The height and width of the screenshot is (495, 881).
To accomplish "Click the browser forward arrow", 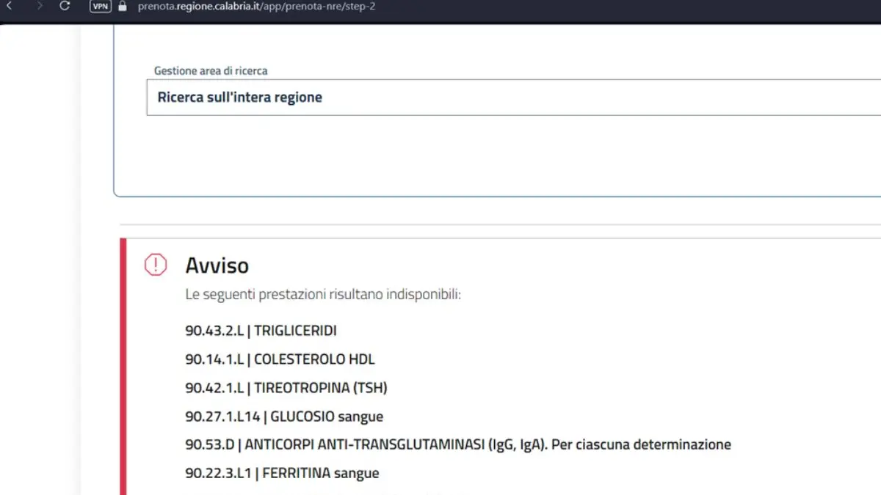I will [x=40, y=6].
